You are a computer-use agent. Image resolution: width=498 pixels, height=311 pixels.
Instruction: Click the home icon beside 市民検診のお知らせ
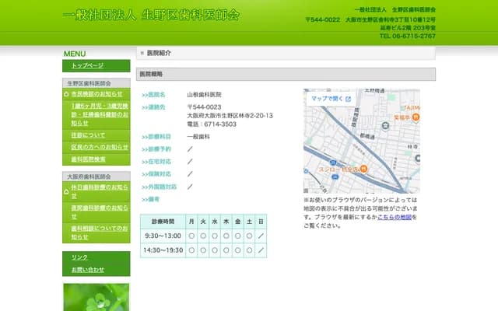tap(67, 94)
